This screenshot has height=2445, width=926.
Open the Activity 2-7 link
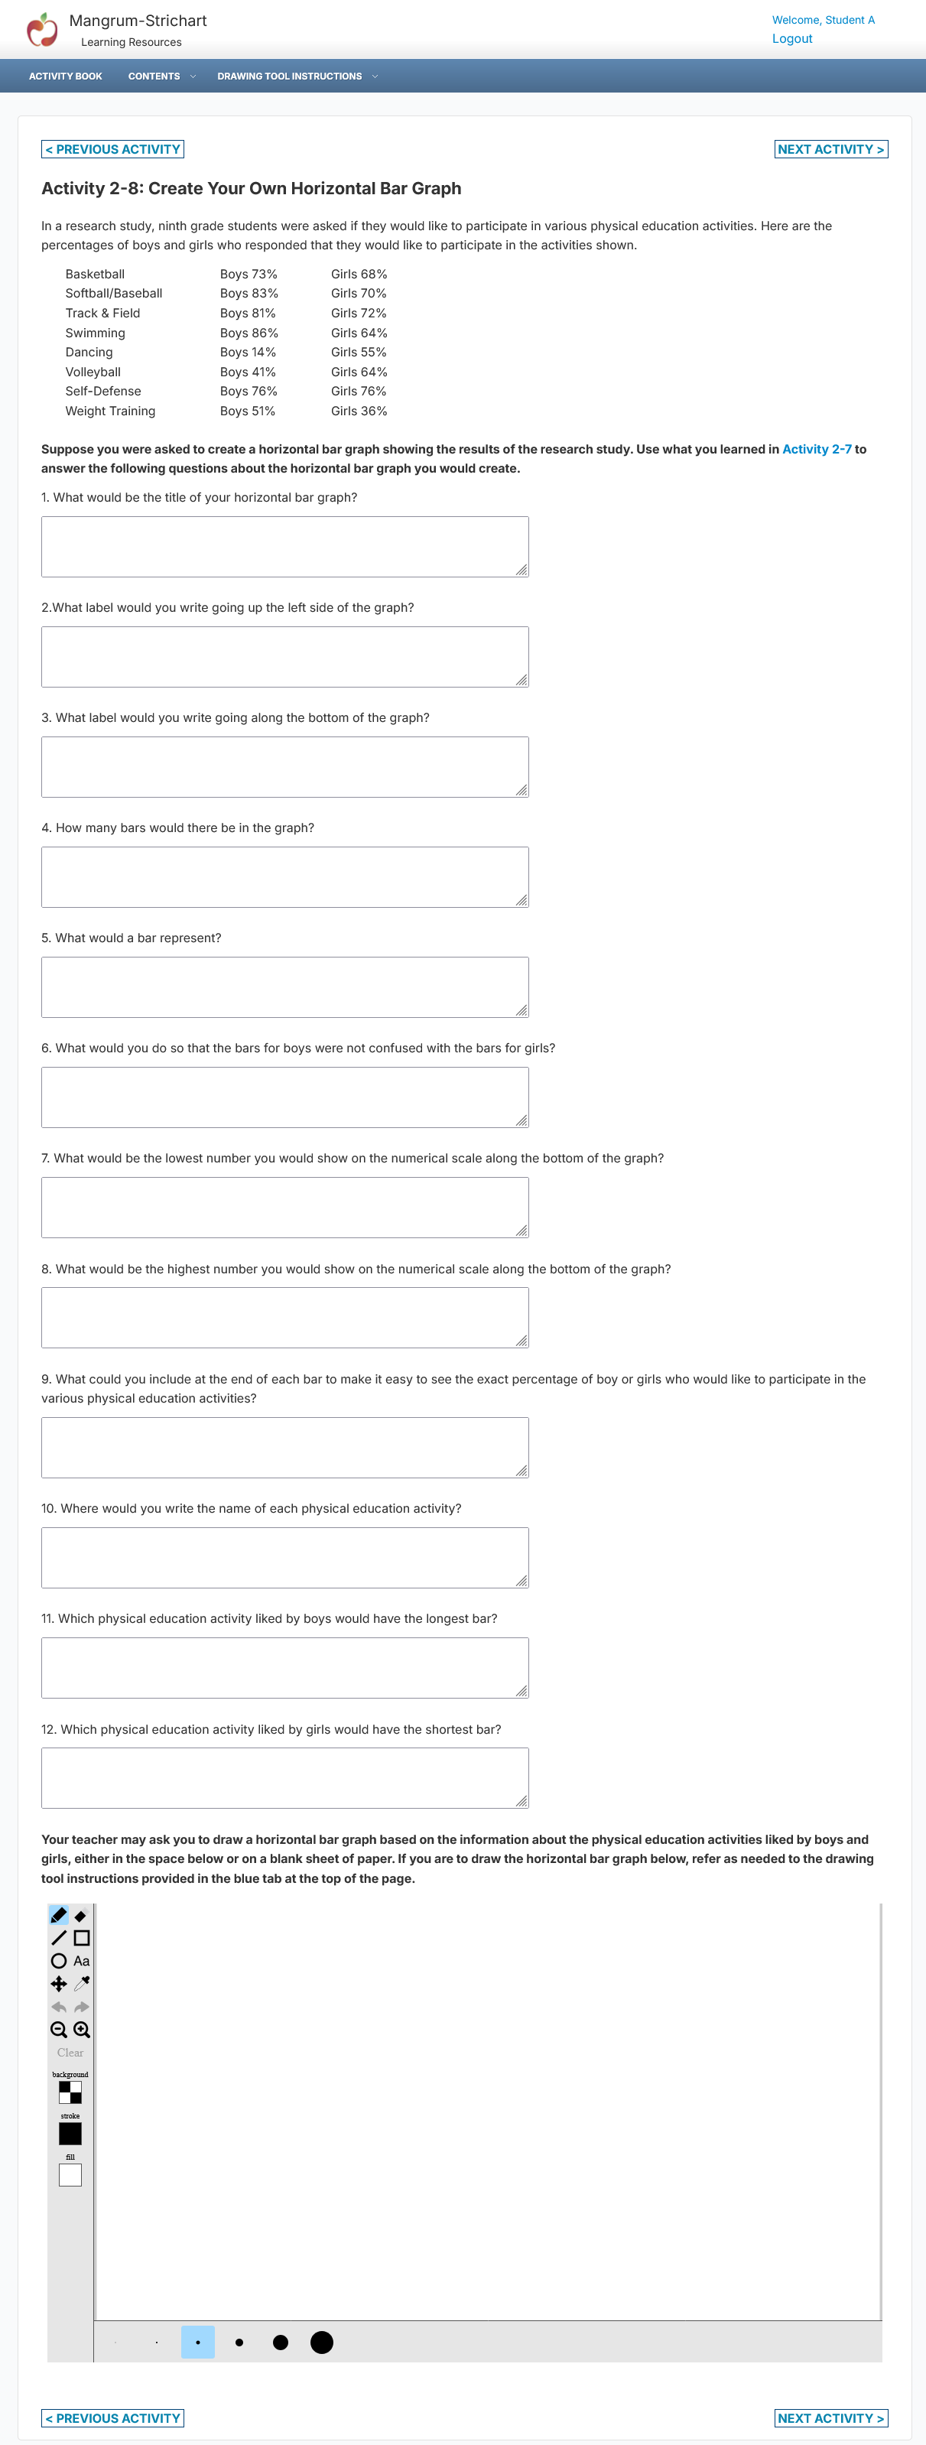(817, 449)
